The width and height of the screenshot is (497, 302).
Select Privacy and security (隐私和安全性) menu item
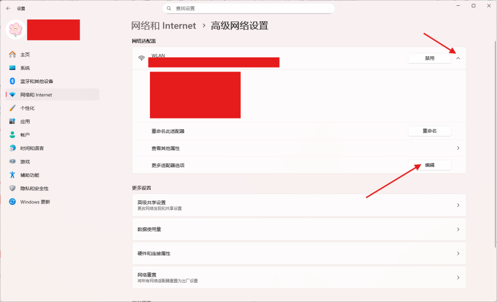tap(34, 188)
